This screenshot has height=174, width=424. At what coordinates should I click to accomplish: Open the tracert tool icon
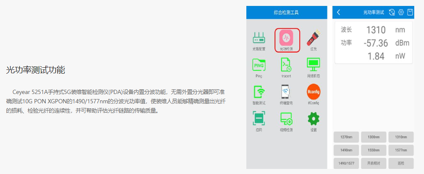(x=286, y=65)
